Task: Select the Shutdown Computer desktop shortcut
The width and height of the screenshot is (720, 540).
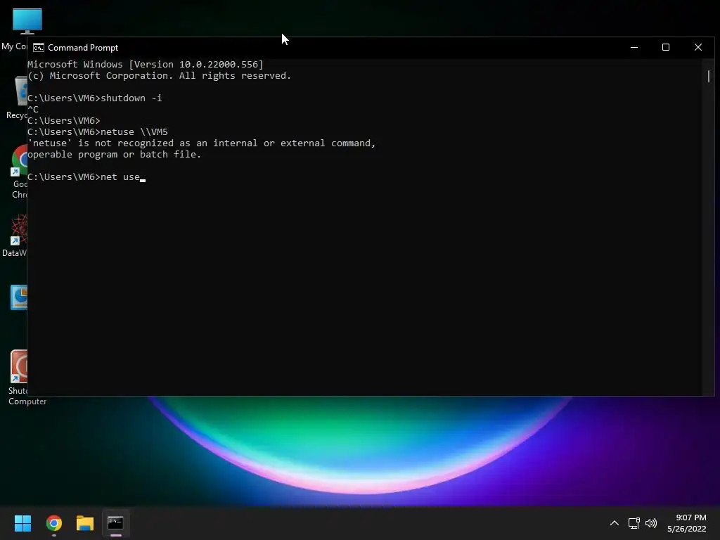Action: [x=18, y=366]
